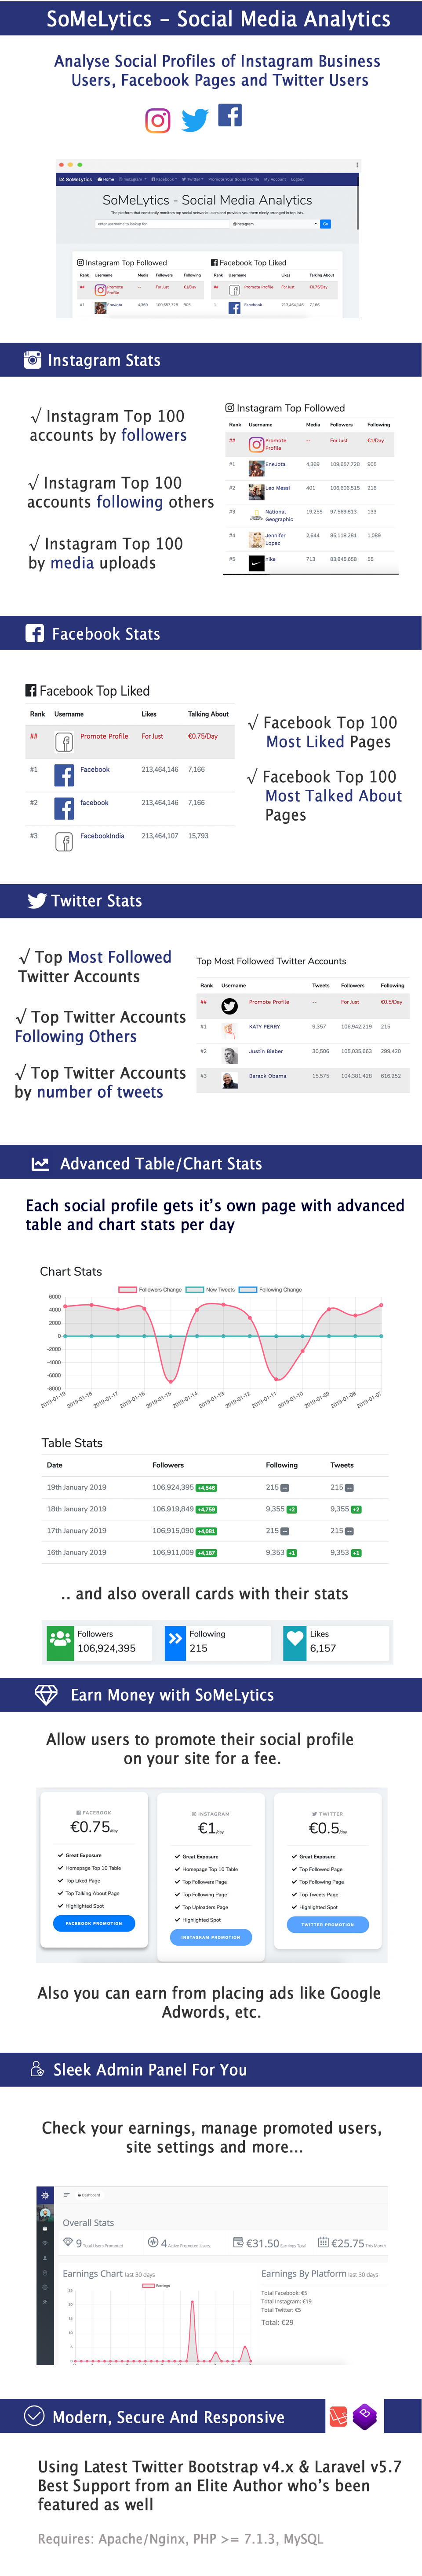
Task: Click the blue Following stats card icon
Action: pyautogui.click(x=175, y=1642)
